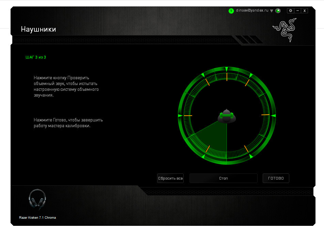The width and height of the screenshot is (324, 234).
Task: Click the top-left orange calibration marker
Action: coord(207,83)
